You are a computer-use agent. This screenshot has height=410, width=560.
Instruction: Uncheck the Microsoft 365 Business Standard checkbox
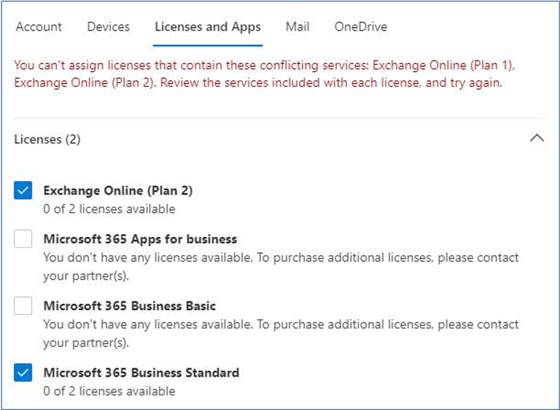tap(23, 372)
